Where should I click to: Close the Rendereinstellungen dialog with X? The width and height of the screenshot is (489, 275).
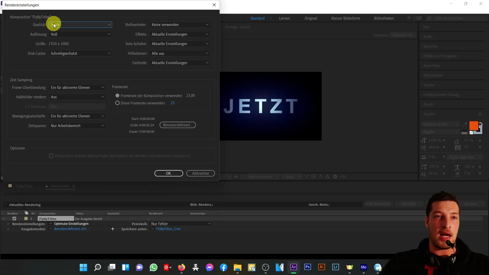click(214, 5)
